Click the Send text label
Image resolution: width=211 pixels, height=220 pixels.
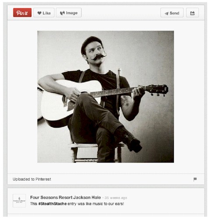(174, 13)
